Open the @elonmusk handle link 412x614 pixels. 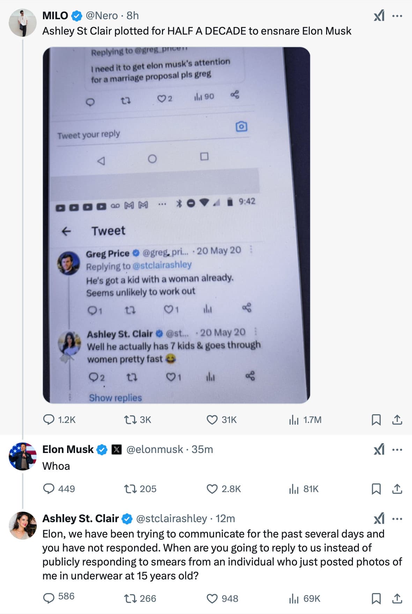point(154,449)
